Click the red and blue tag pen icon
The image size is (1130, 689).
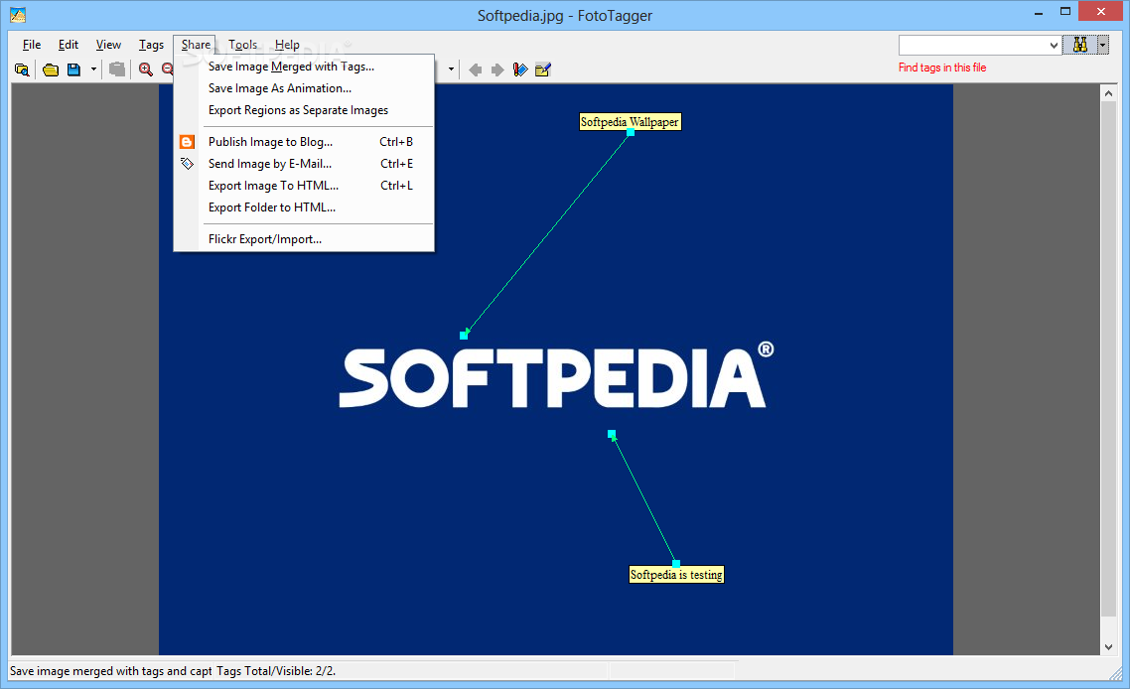click(x=520, y=69)
